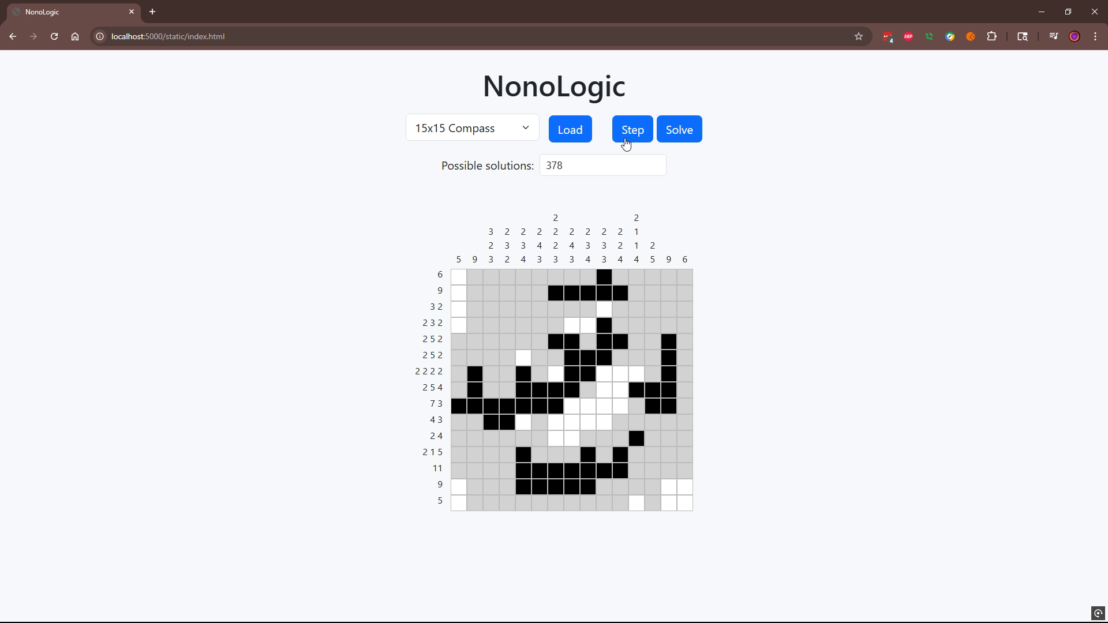Image resolution: width=1108 pixels, height=623 pixels.
Task: Reload the current page
Action: 54,36
